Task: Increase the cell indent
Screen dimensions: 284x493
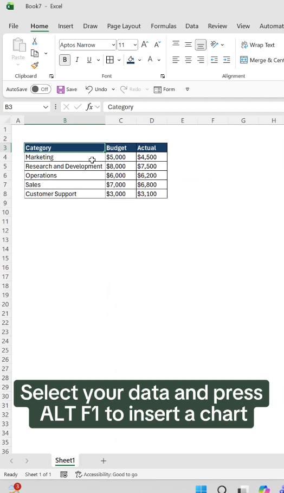Action: click(227, 60)
